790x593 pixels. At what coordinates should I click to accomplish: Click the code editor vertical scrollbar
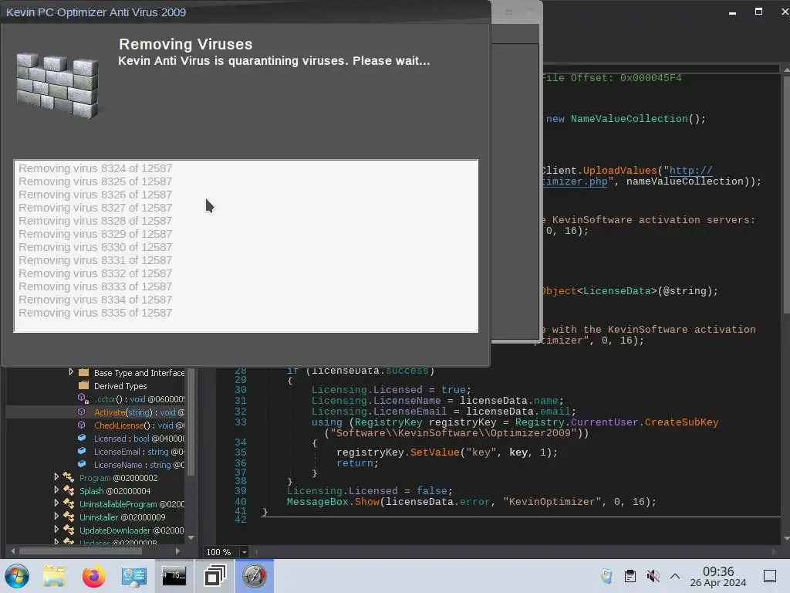786,194
